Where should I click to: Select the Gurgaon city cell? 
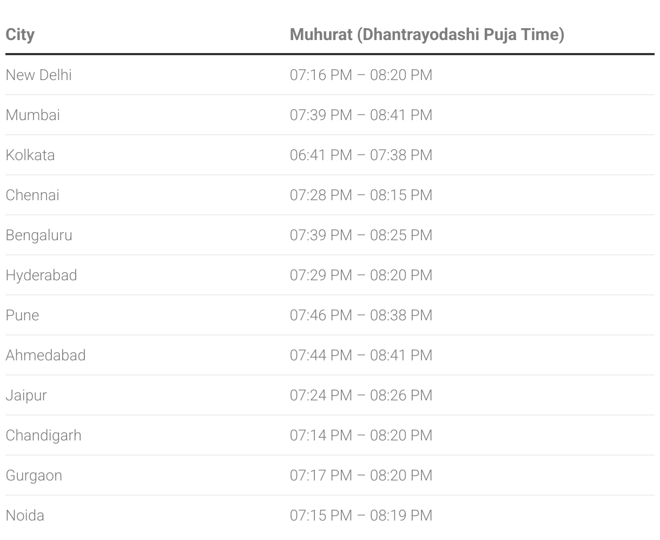(34, 475)
